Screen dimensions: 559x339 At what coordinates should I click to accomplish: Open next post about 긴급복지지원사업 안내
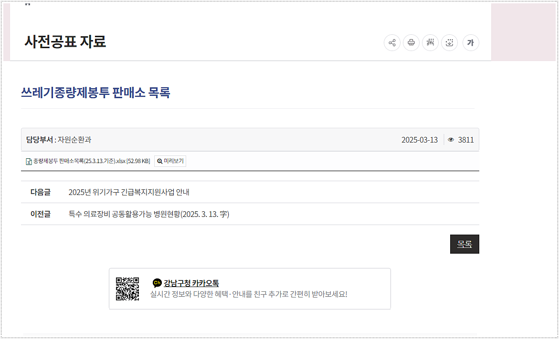pyautogui.click(x=135, y=192)
